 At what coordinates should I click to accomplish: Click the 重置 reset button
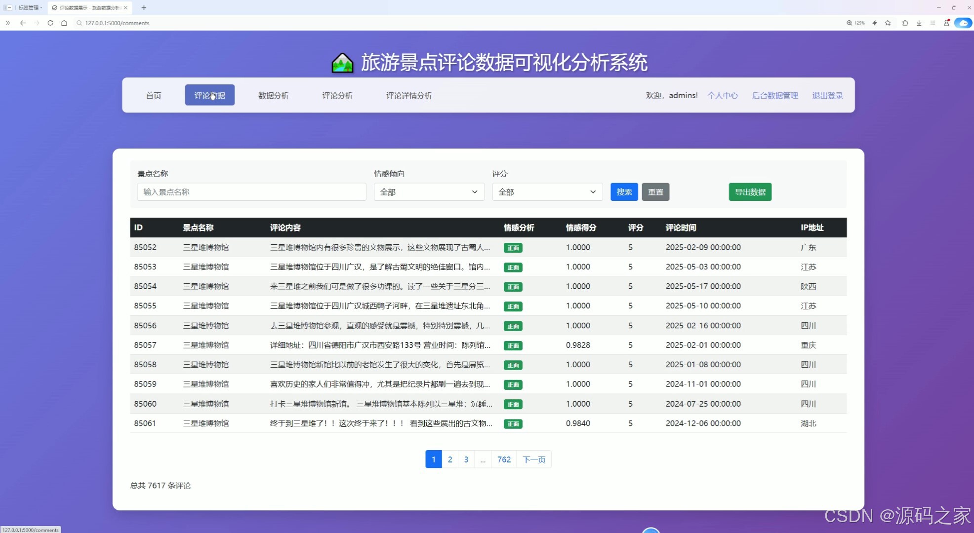(x=655, y=192)
